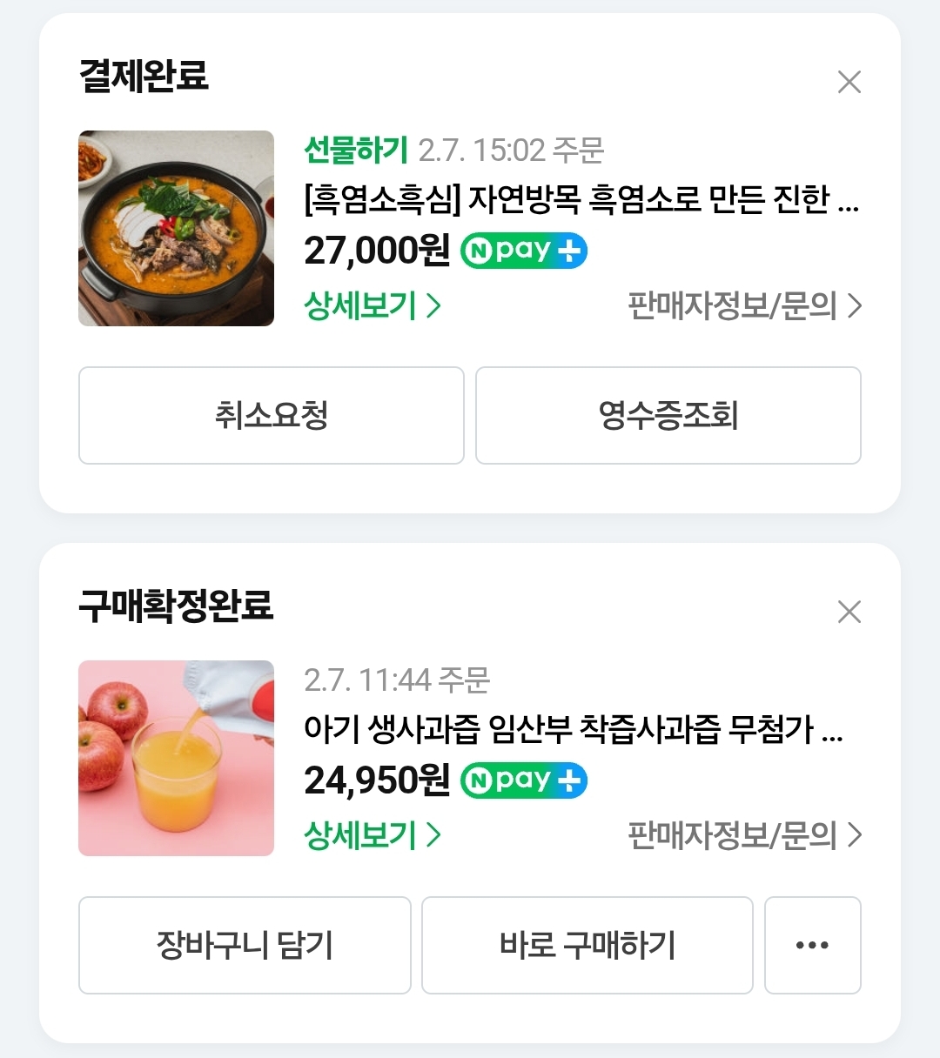The image size is (940, 1058).
Task: Open the black goat stew product thumbnail
Action: click(176, 228)
